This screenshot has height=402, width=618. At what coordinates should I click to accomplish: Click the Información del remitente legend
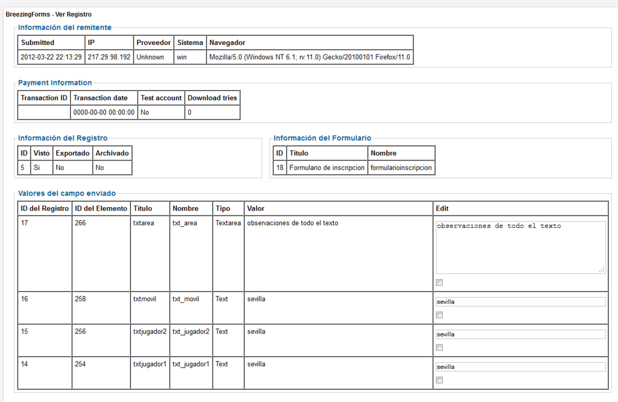coord(65,28)
